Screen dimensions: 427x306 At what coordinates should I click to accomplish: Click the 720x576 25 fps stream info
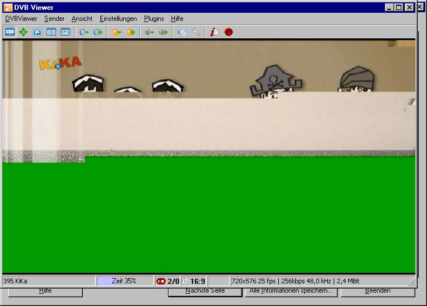[296, 281]
